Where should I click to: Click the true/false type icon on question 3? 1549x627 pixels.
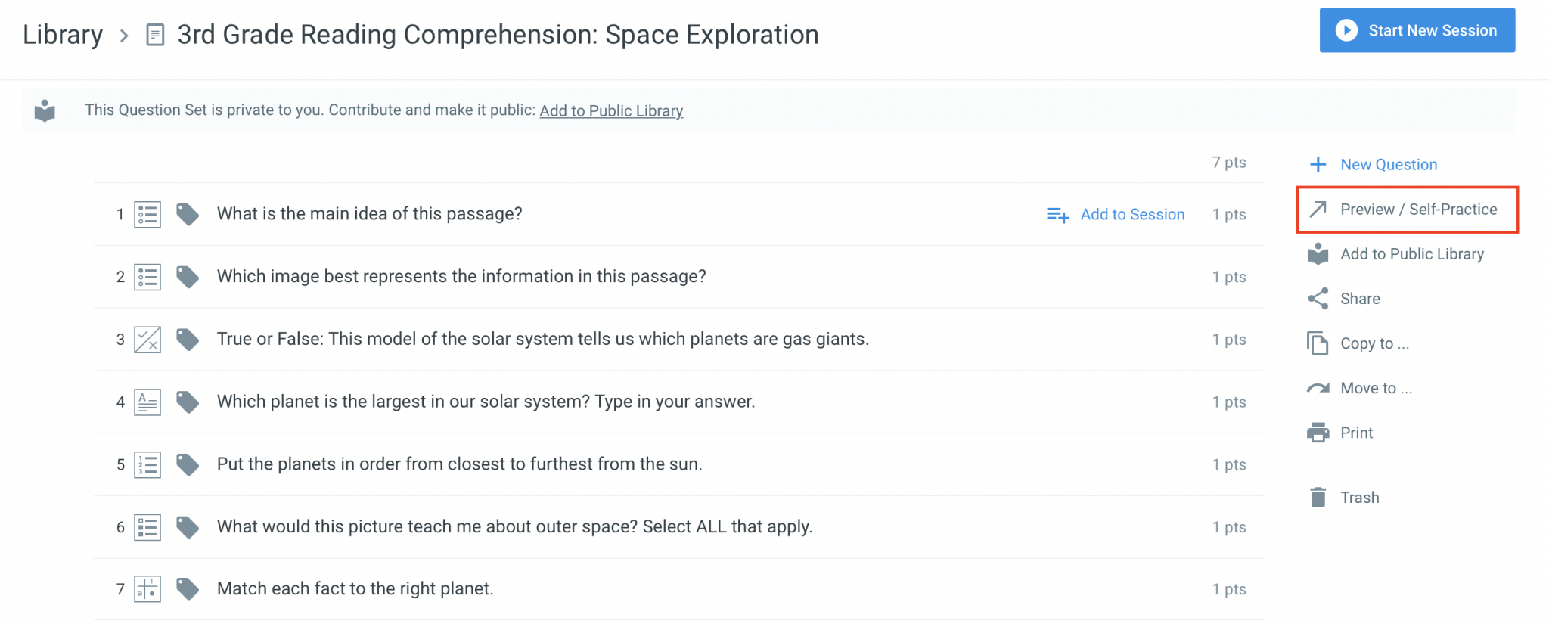click(x=147, y=340)
